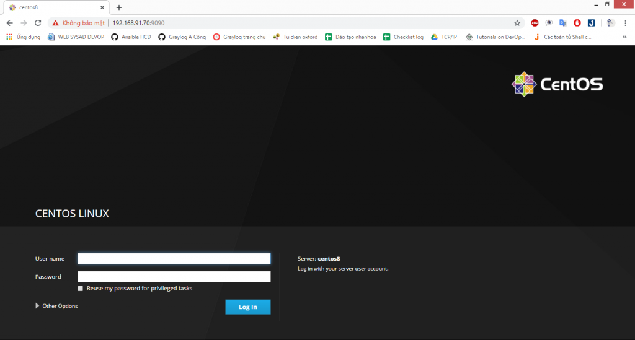Bookmark this page with the star icon
Screen dimensions: 635x340
517,23
